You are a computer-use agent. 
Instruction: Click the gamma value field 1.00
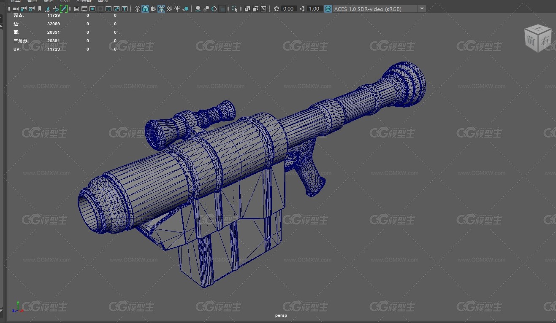pyautogui.click(x=315, y=9)
